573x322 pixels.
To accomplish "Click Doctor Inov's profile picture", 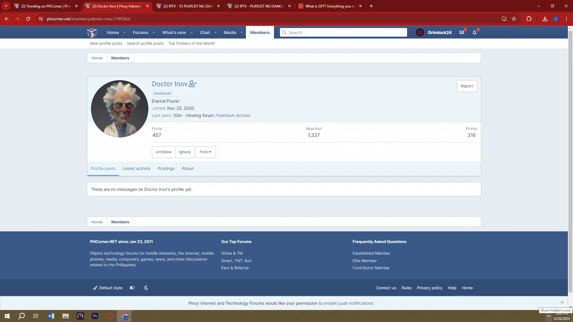I will [x=120, y=109].
